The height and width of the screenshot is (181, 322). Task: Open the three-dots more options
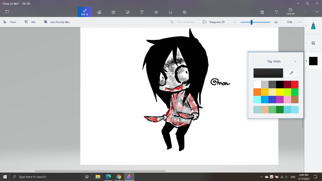coord(299,22)
